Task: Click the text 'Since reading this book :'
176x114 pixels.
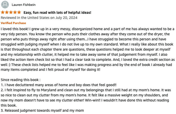Action: [20, 80]
